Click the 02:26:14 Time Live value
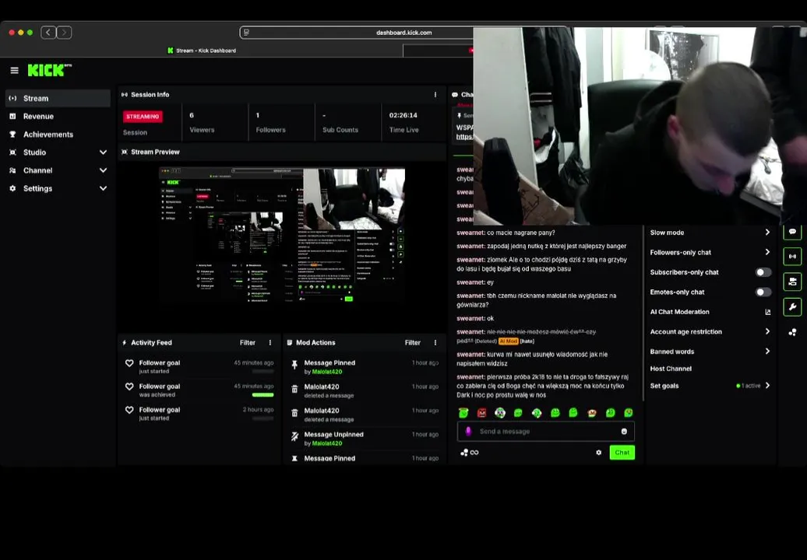807x560 pixels. (403, 116)
